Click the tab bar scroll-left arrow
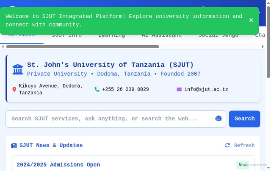Screen dimensions: 271x171 (3, 47)
